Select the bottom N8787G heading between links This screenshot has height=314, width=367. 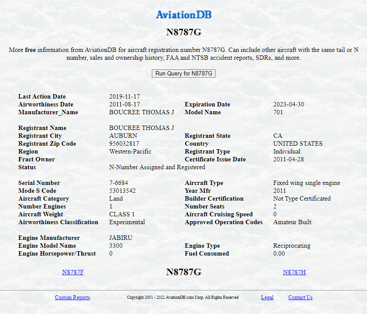click(184, 272)
